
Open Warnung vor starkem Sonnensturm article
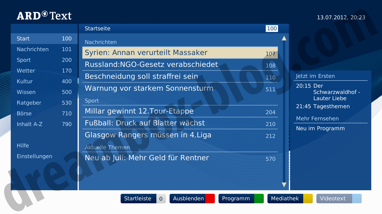click(x=180, y=89)
